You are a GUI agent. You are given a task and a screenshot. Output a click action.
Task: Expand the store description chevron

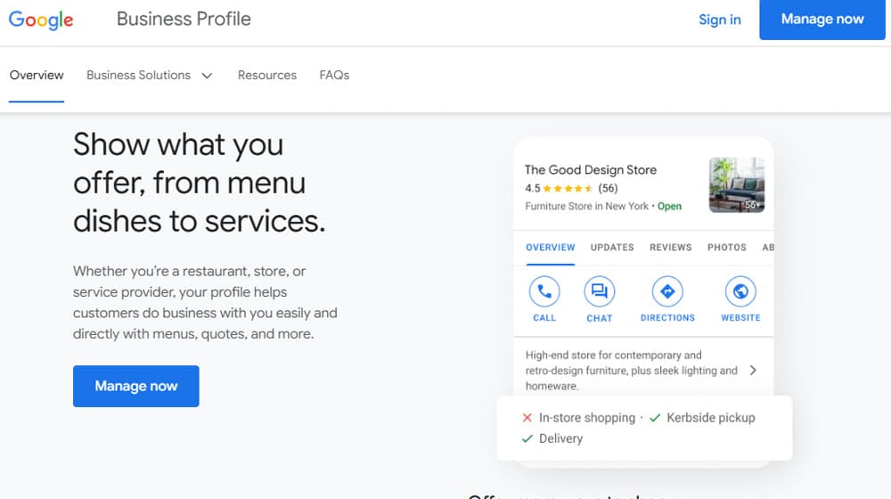[x=753, y=371]
